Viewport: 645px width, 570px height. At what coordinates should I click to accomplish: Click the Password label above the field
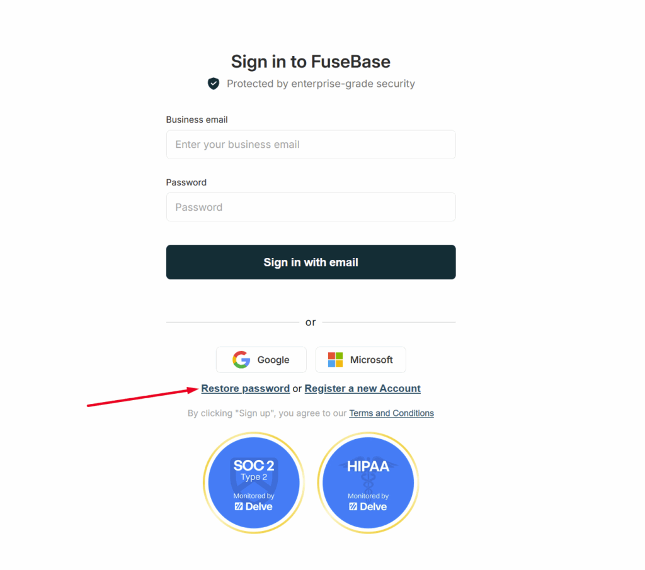point(186,182)
